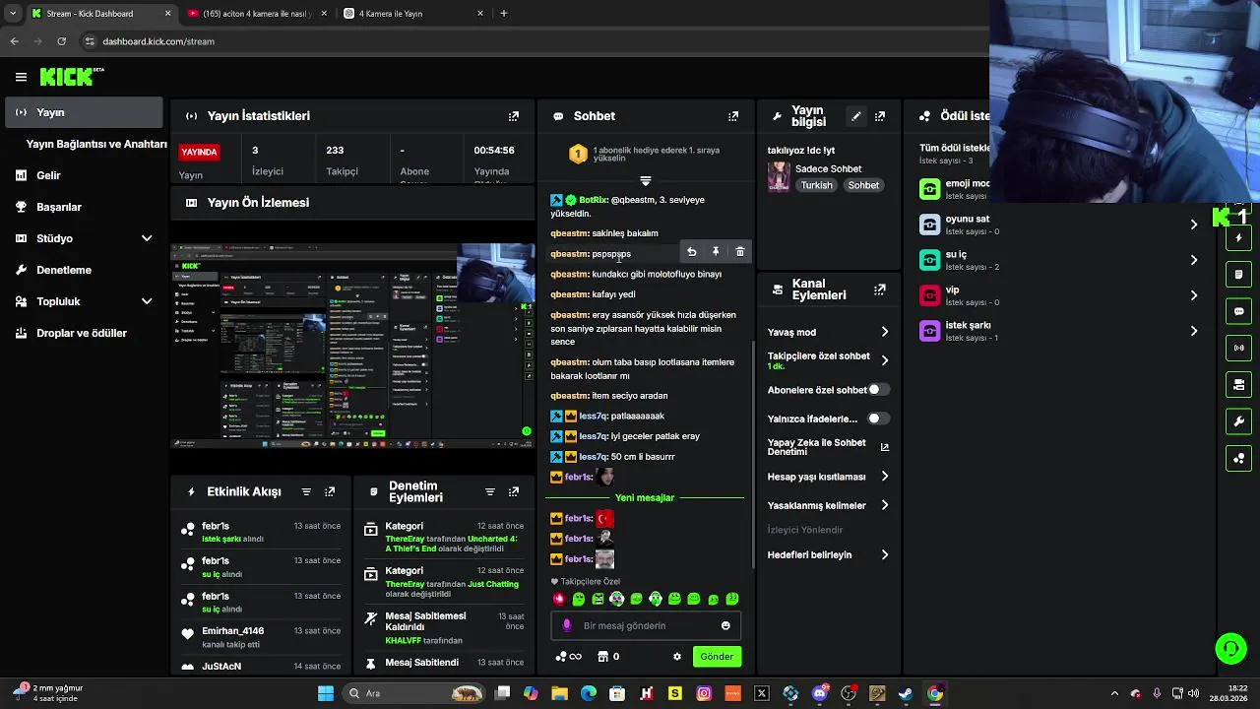Pop out the Etkinlik Akışı panel

(330, 491)
